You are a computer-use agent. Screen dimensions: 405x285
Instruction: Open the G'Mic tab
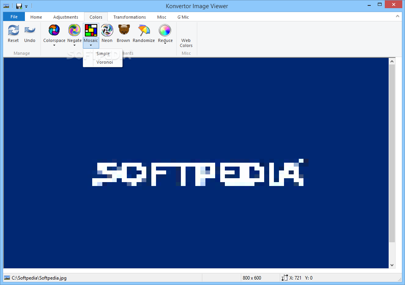[x=183, y=17]
